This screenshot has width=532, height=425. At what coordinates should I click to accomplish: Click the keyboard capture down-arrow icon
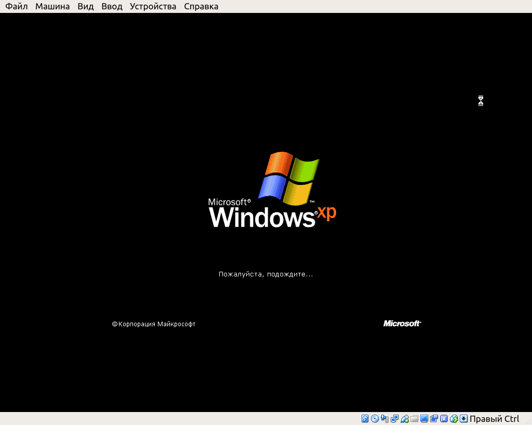464,419
